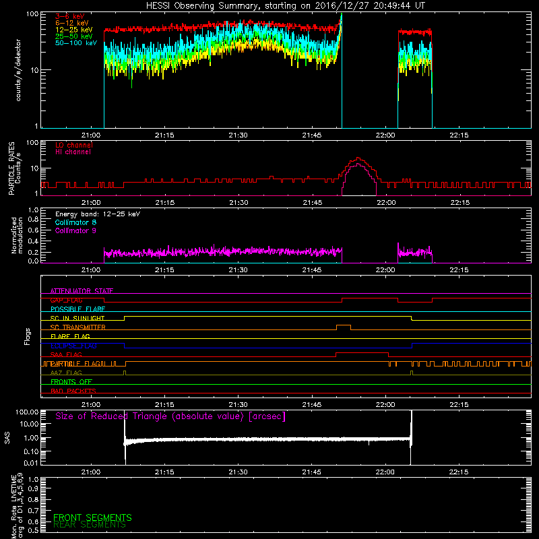Click the 'Energy band: 12-25 keV' label
Screen dimensions: 539x539
[x=98, y=214]
